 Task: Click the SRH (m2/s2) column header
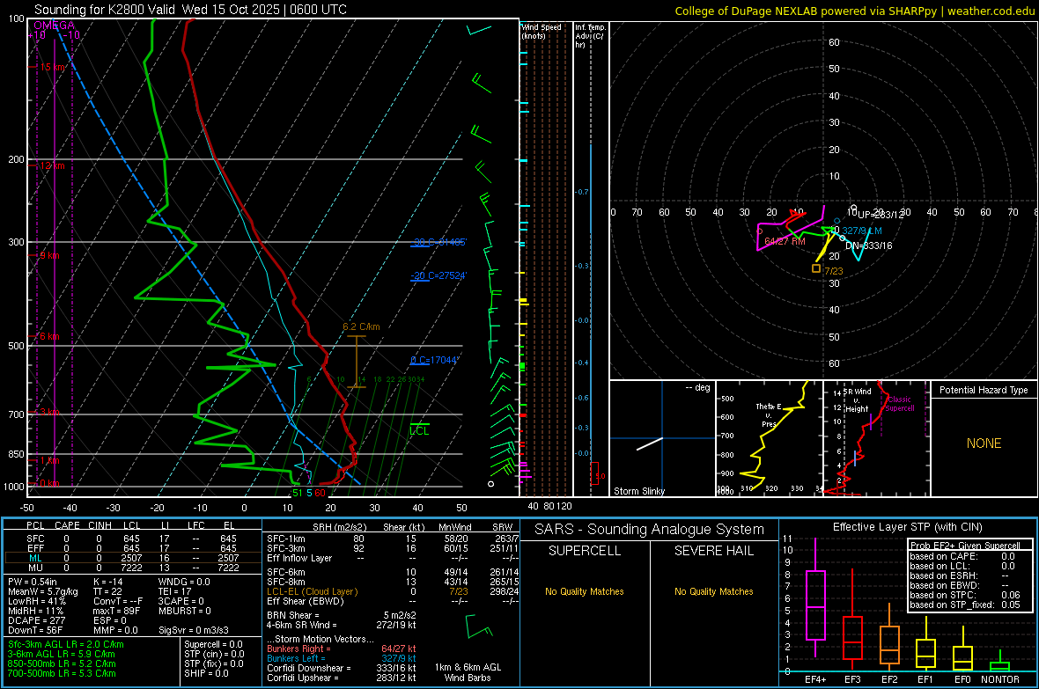tap(339, 527)
